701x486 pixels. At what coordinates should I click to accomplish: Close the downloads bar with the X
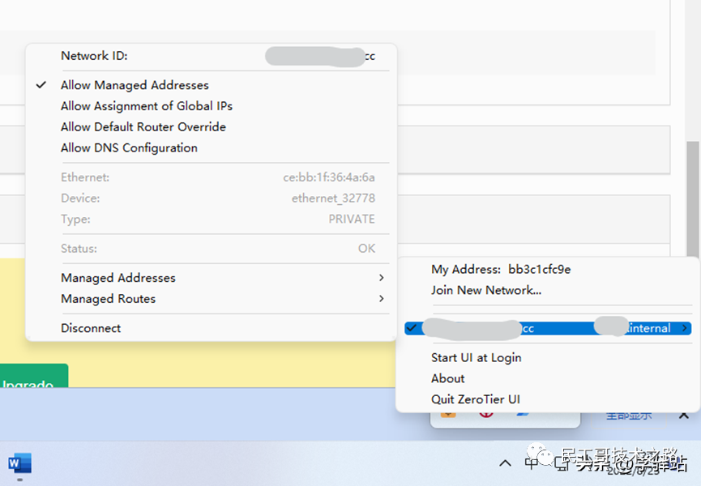(x=683, y=416)
